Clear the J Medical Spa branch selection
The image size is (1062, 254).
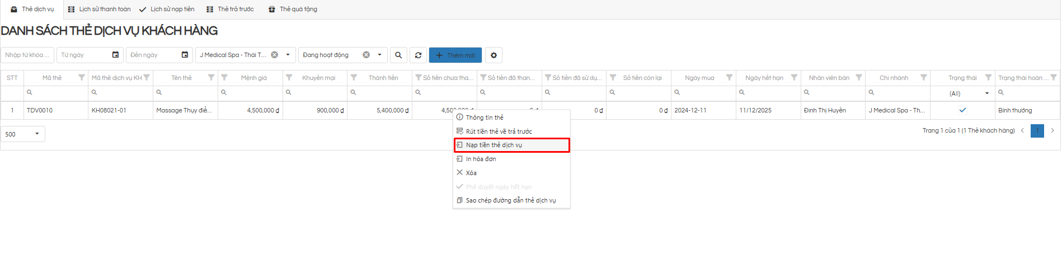(x=275, y=55)
